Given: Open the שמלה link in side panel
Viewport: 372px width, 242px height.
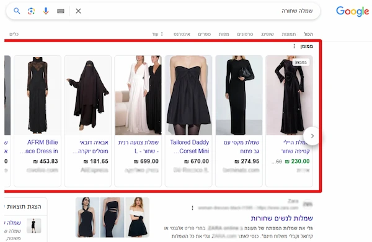Looking at the screenshot, I should [13, 223].
